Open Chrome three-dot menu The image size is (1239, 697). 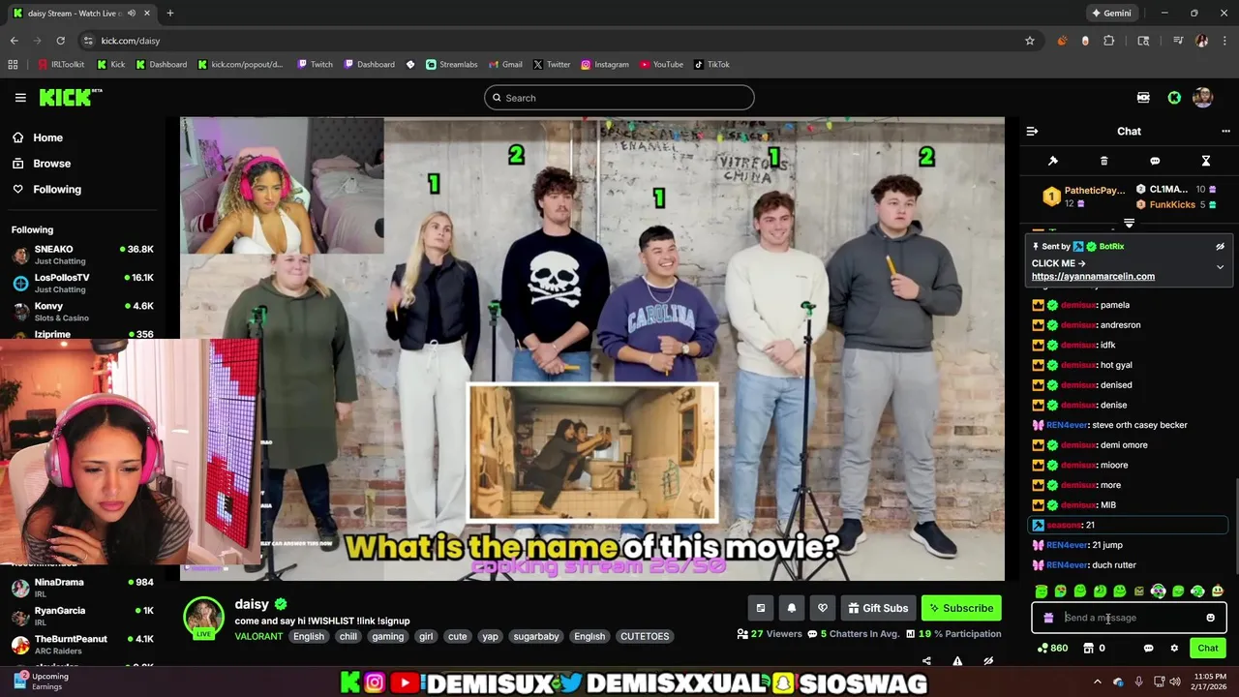(1224, 41)
